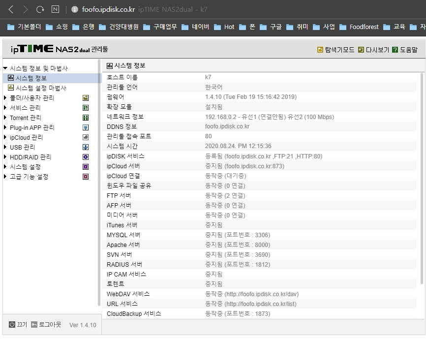
Task: Expand the 폴더/사용자 관리 section arrow
Action: pyautogui.click(x=5, y=97)
